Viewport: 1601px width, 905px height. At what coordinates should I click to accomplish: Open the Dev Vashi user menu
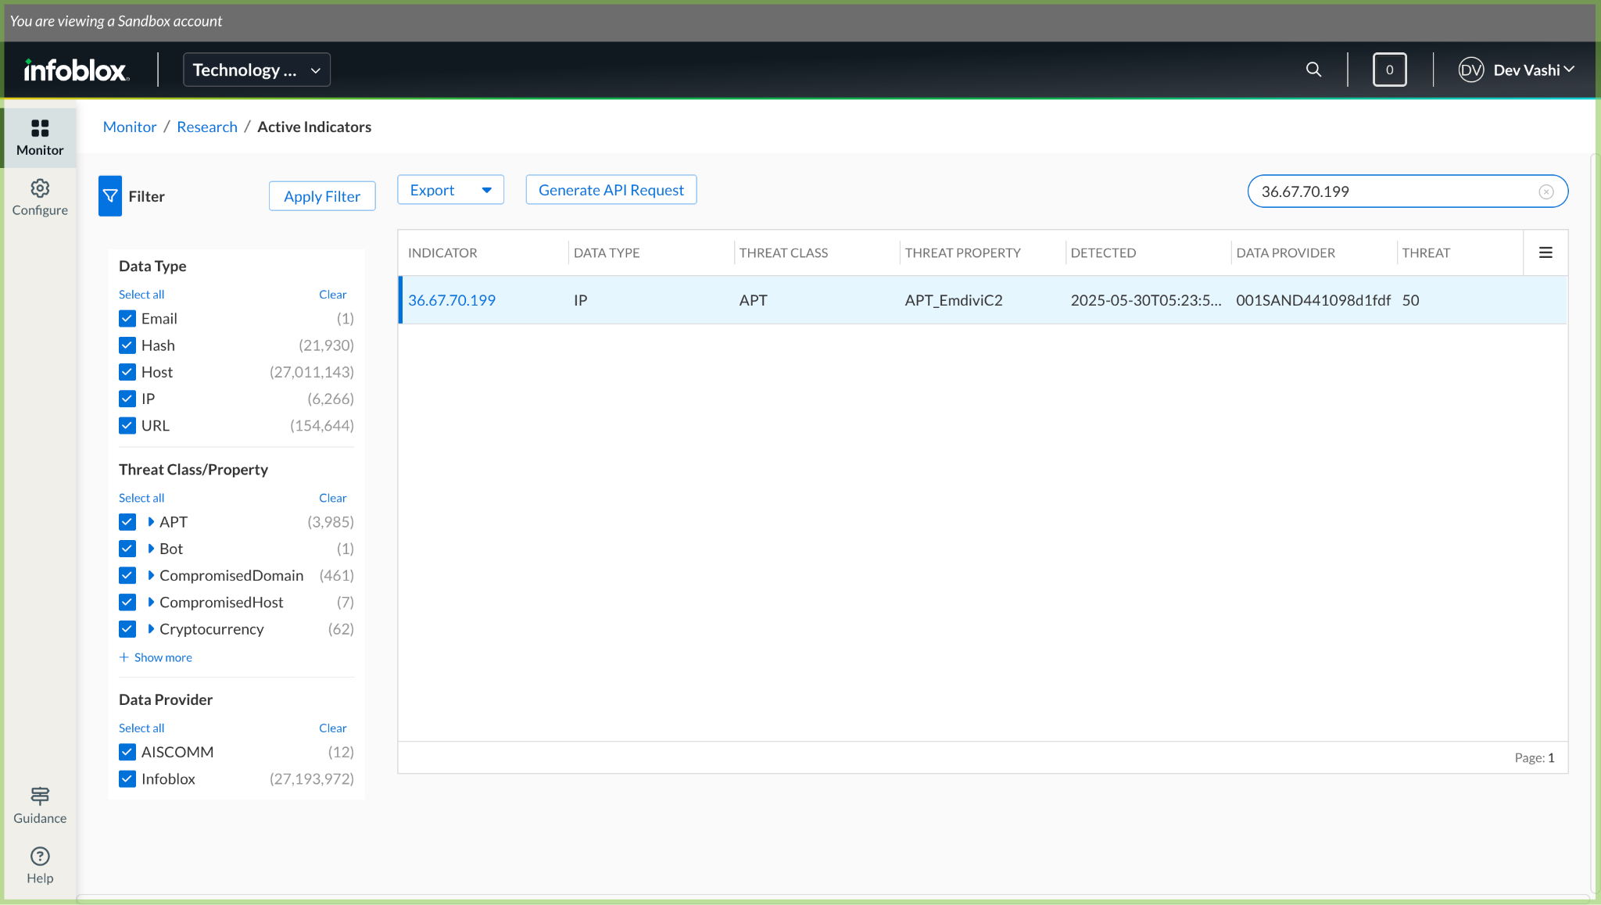point(1534,70)
